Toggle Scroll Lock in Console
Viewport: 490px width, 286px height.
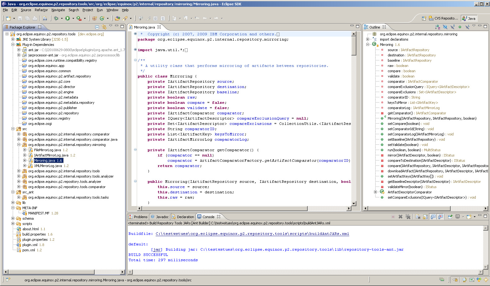pos(425,217)
